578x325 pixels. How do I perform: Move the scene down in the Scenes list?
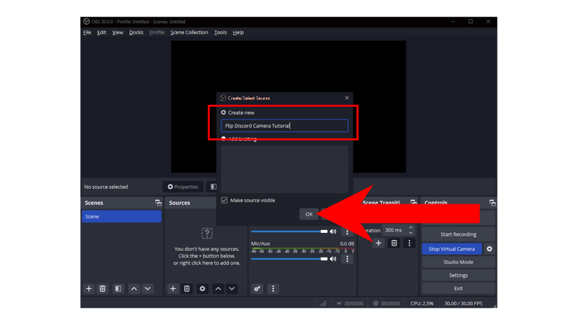tap(147, 288)
